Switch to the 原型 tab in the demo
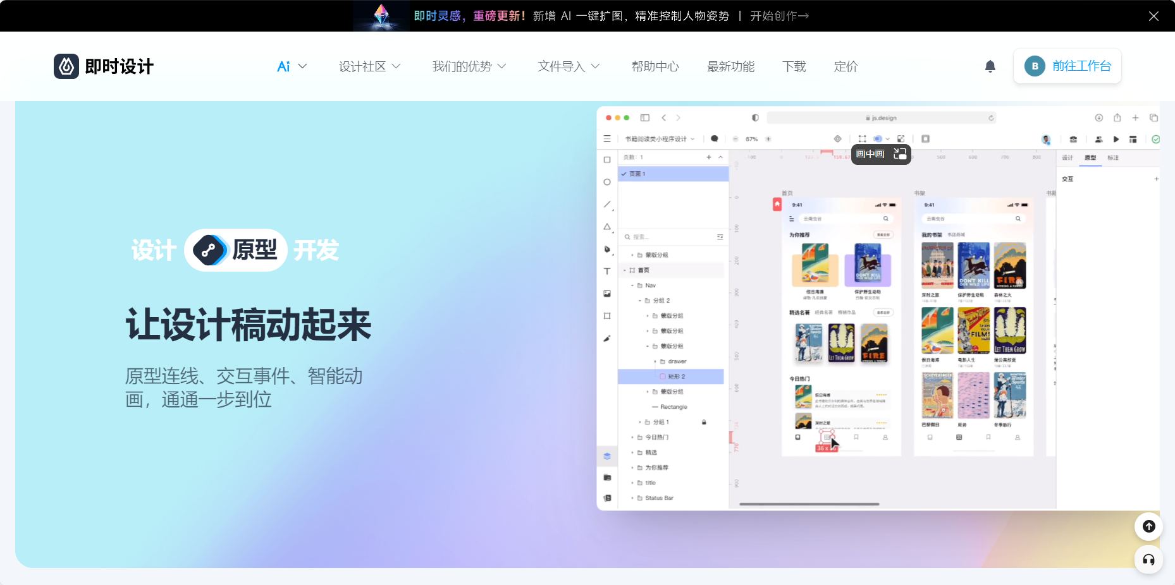Screen dimensions: 1175x585 coord(1090,157)
